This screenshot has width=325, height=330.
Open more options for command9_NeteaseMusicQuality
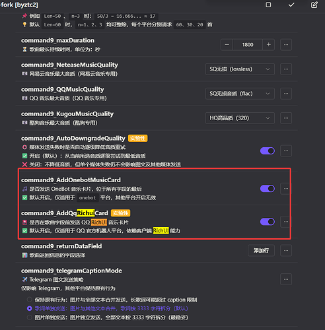[x=286, y=69]
